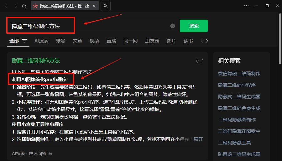Switch to the 视频 tab
Viewport: 282px width, 161px height.
point(94,41)
